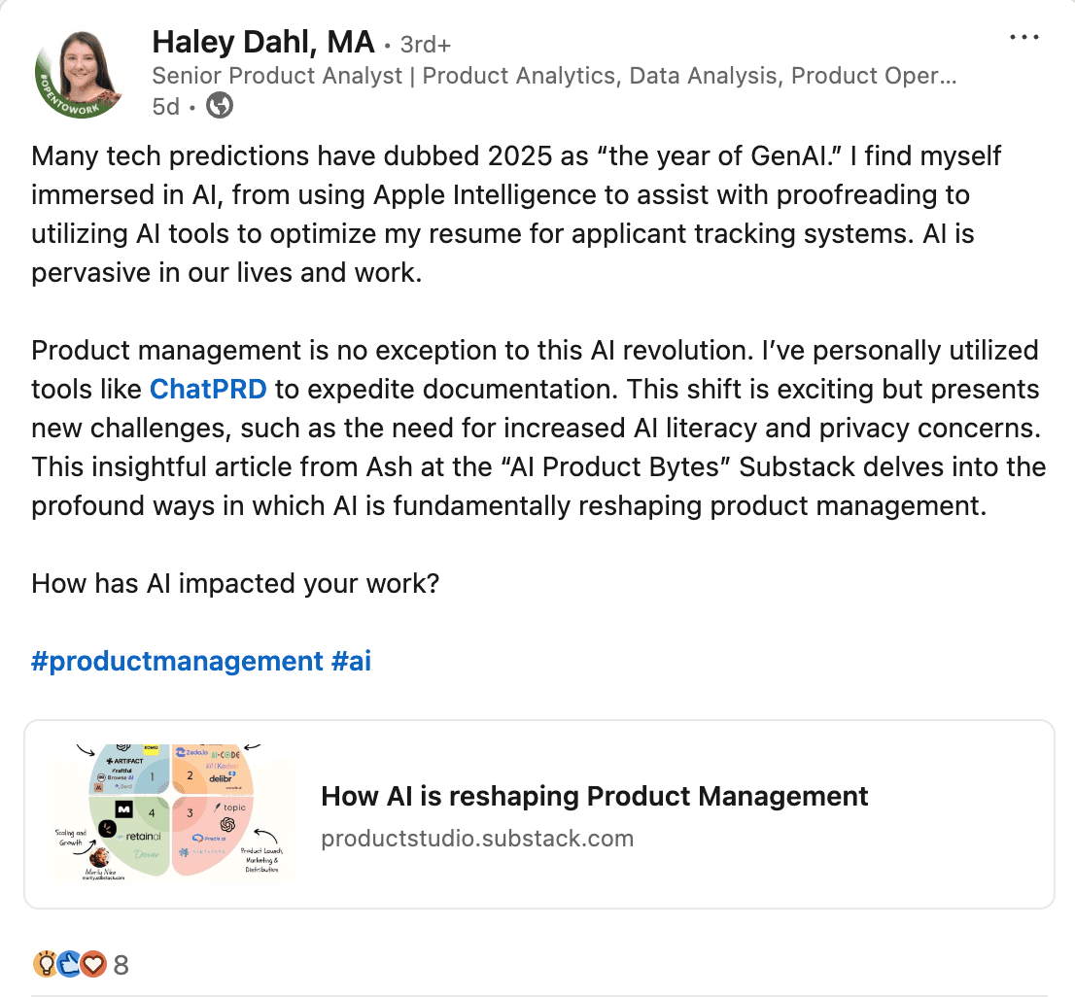Open the 'How AI is reshaping Product Management' article
Screen dimensions: 1075x997
pyautogui.click(x=595, y=796)
